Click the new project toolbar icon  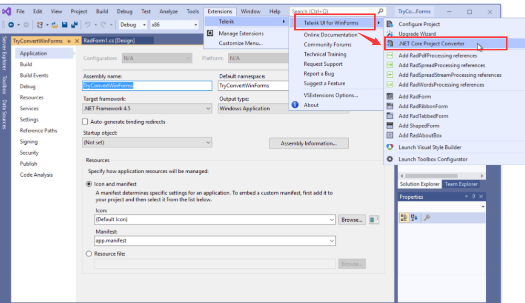coord(40,25)
